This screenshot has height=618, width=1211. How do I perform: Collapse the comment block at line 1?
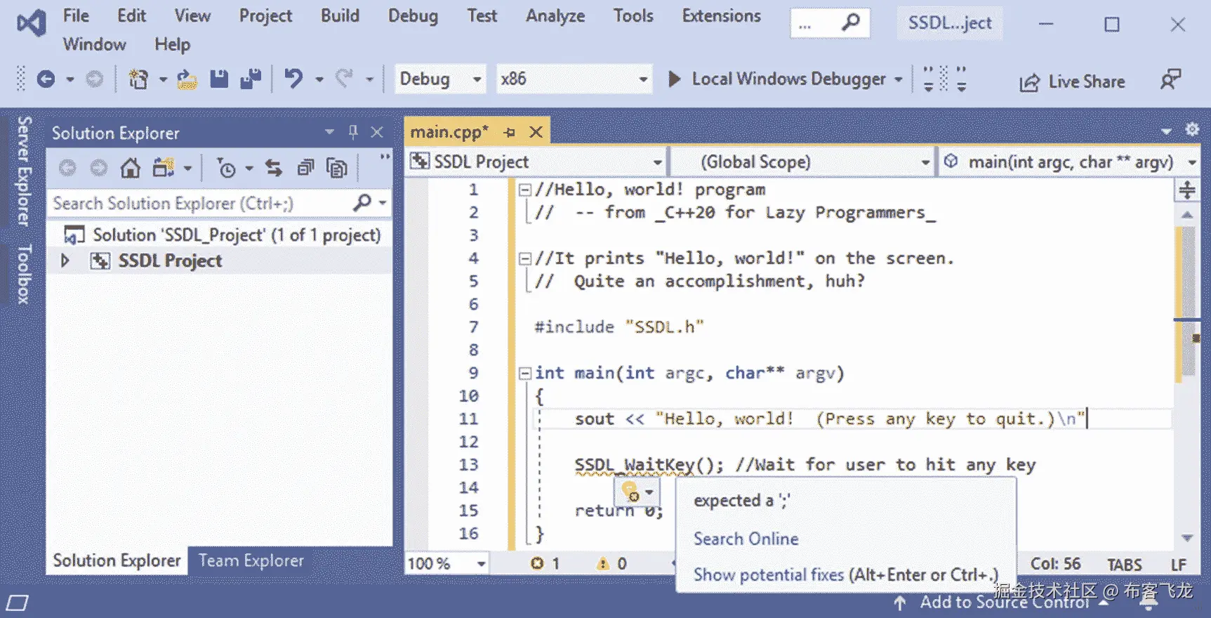point(524,190)
